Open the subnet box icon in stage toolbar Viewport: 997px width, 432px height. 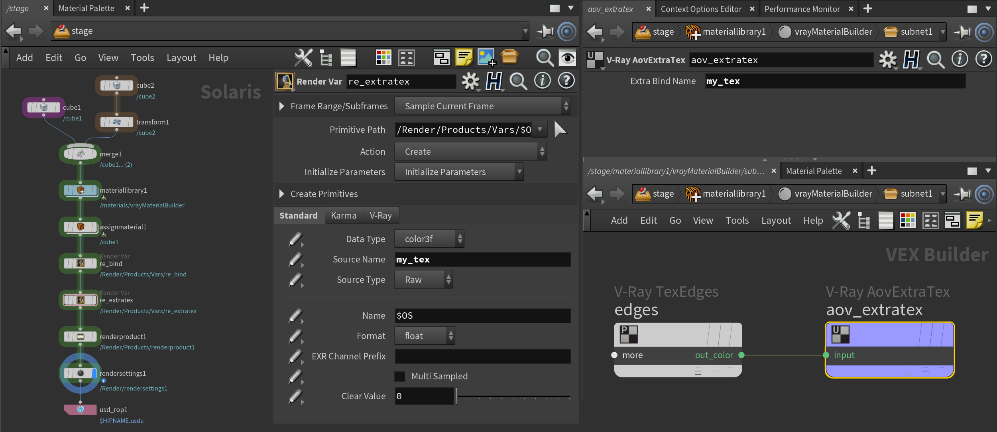pos(509,57)
